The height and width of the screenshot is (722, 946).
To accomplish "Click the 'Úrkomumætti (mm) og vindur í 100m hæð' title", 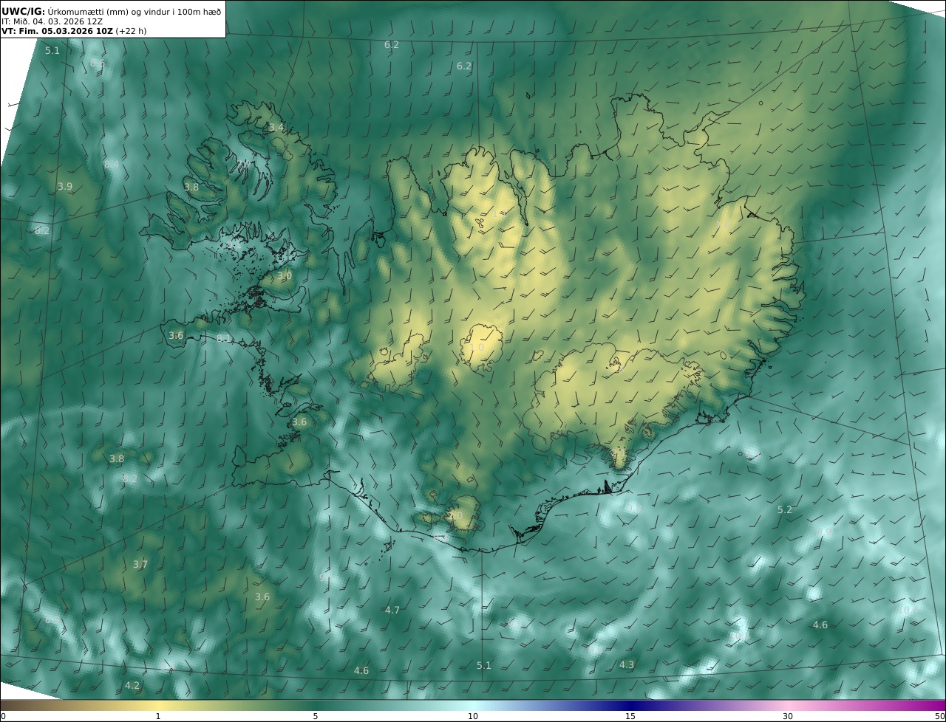I will coord(135,12).
